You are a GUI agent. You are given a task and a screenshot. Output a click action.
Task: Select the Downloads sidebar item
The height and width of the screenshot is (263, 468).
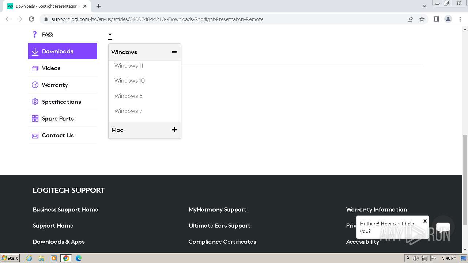click(63, 51)
